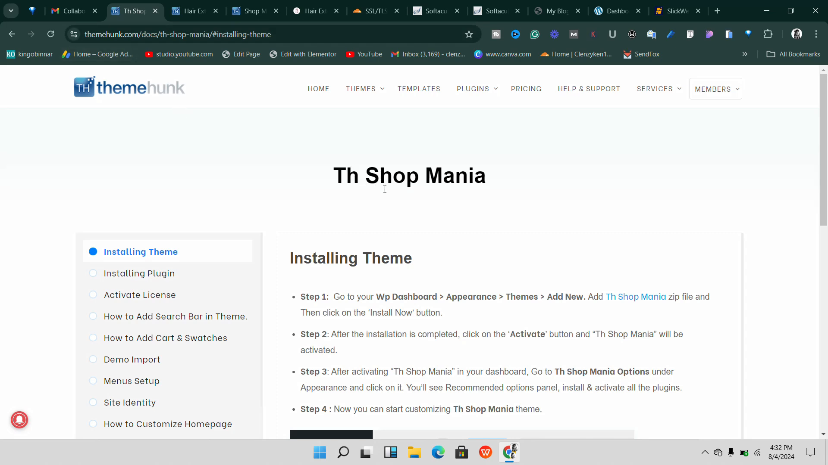Click the red K extension icon
828x465 pixels.
tap(593, 34)
